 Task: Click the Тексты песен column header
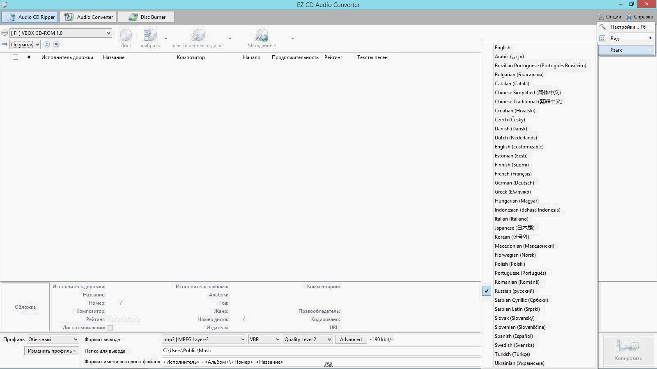pyautogui.click(x=372, y=57)
